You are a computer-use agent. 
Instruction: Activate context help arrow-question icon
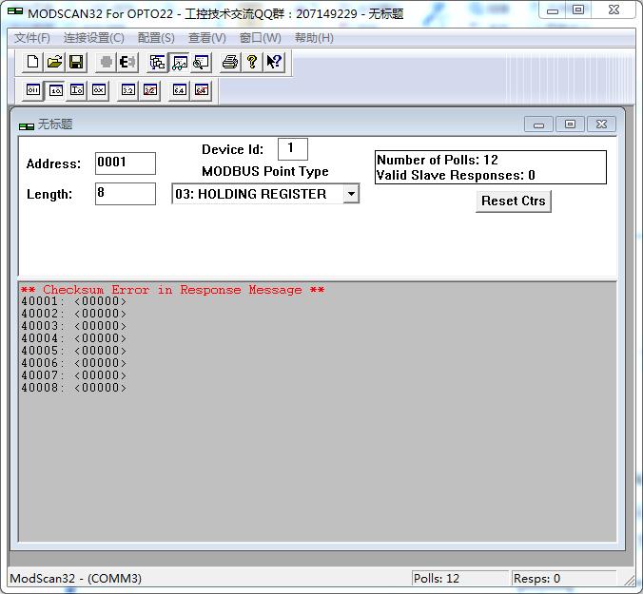(x=274, y=63)
